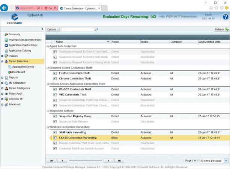Collapse the Agent Safe Protection group
Screen dimensions: 230x169
tap(48, 46)
